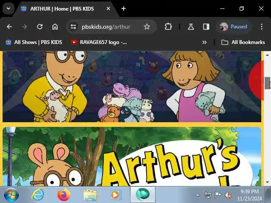
Task: Open All Shows | PBS KIDS bookmark
Action: [34, 42]
